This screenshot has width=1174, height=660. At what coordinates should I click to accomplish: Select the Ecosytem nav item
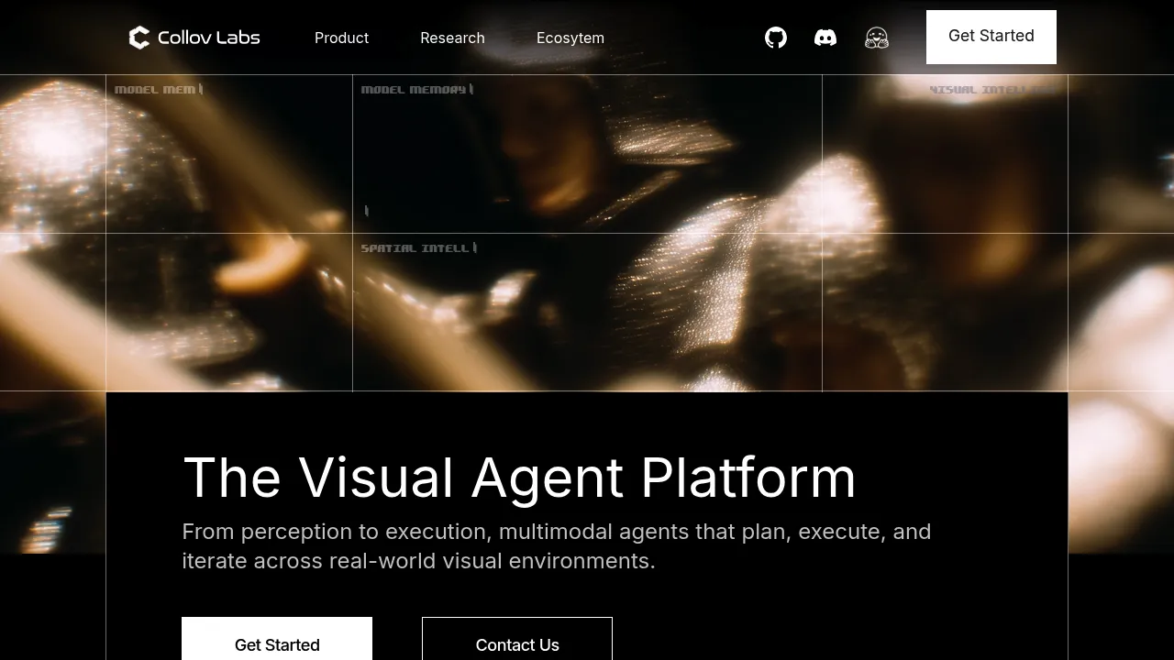(x=570, y=38)
